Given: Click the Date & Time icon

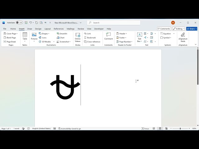Looking at the screenshot, I should 151,38.
